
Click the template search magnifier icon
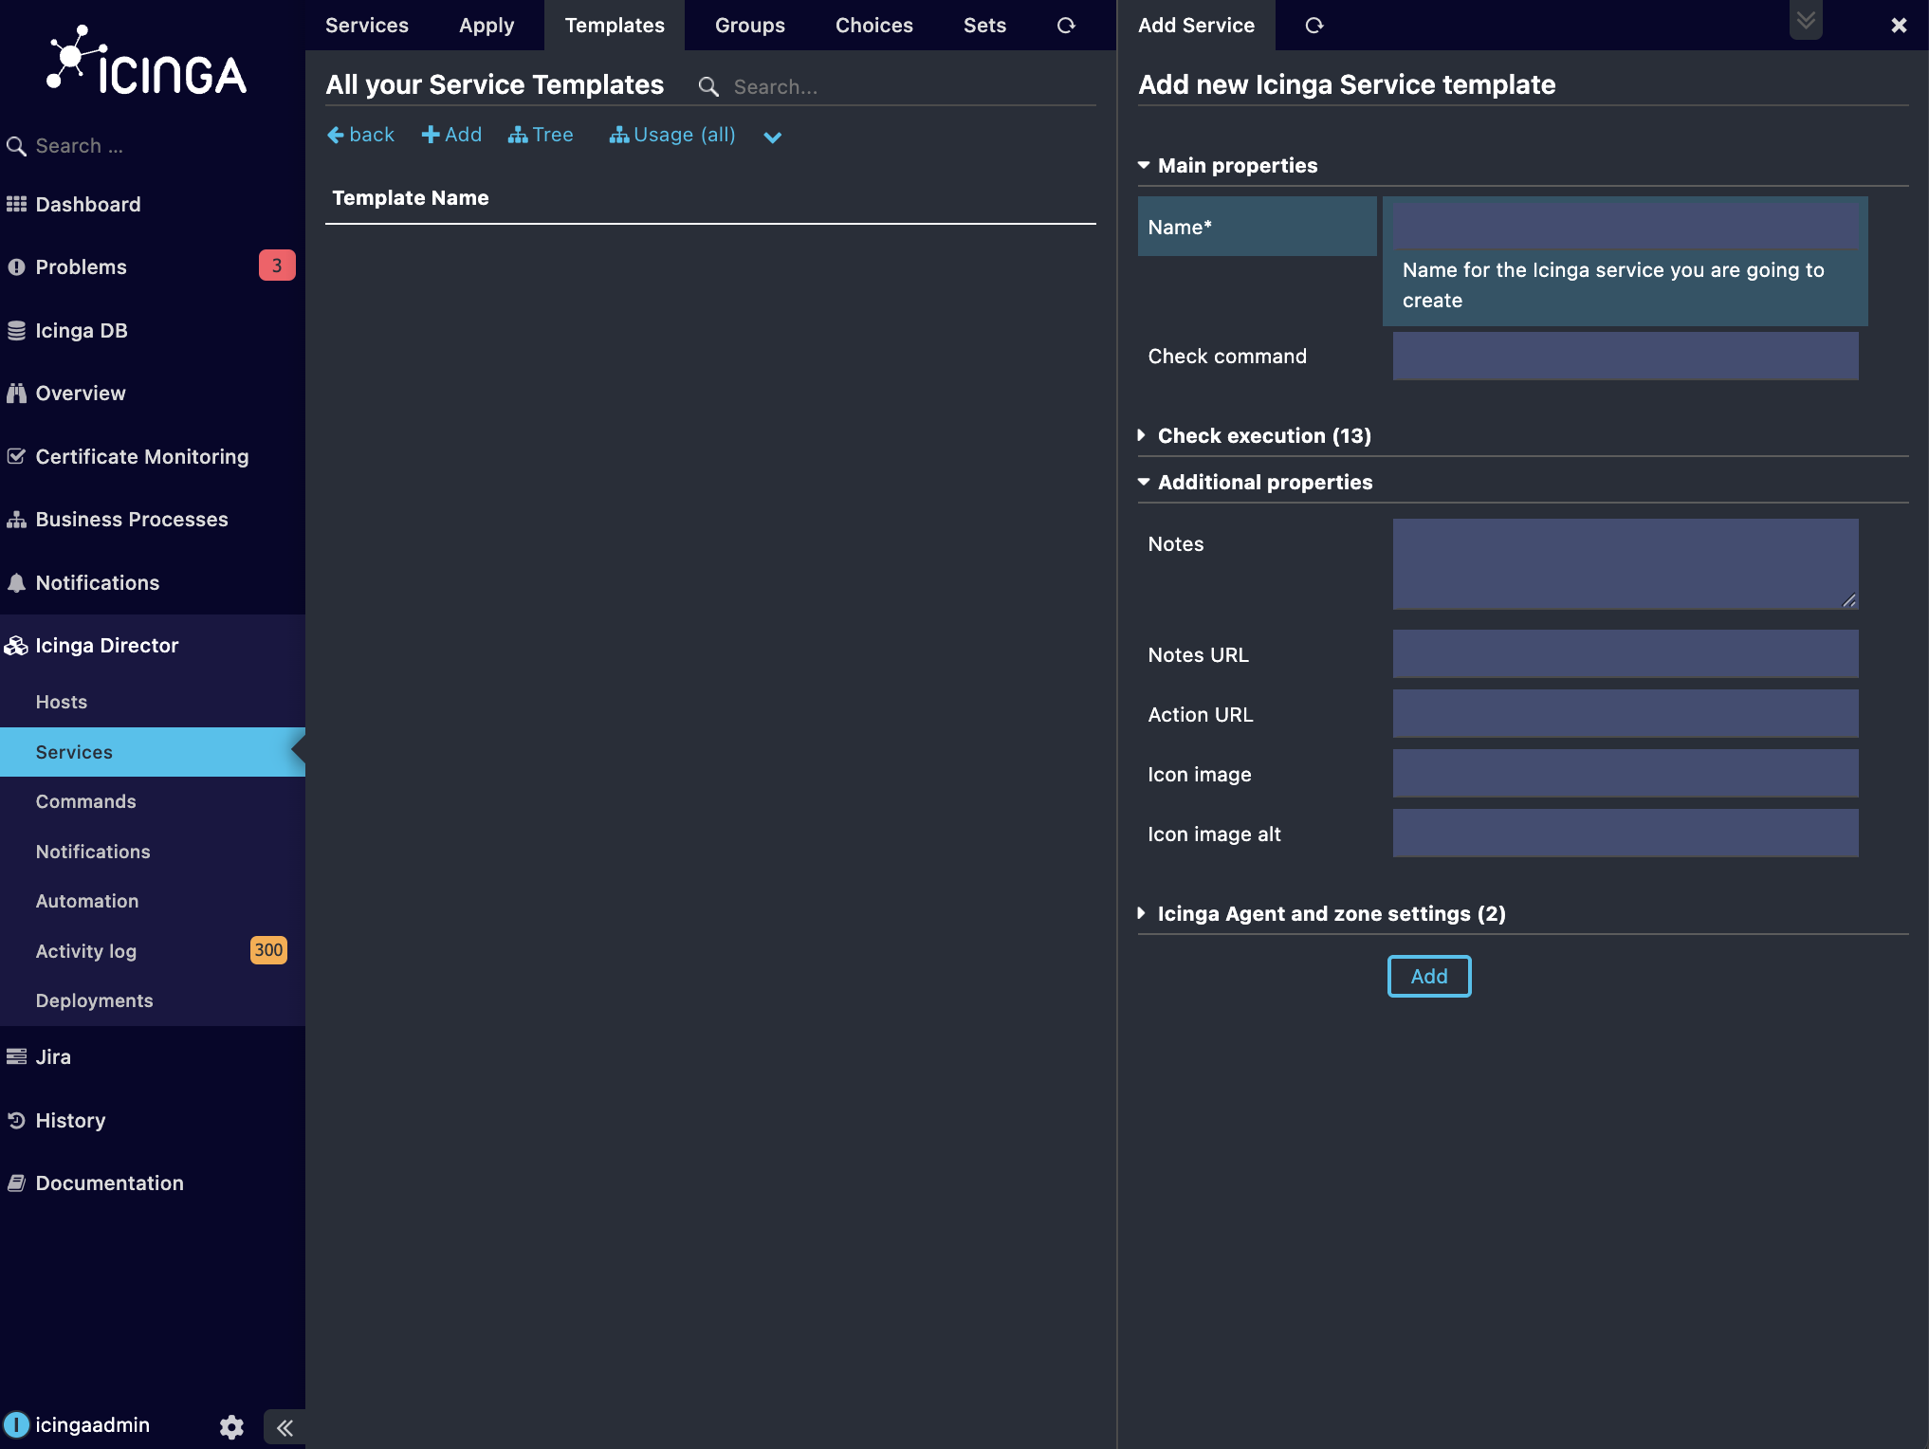708,86
